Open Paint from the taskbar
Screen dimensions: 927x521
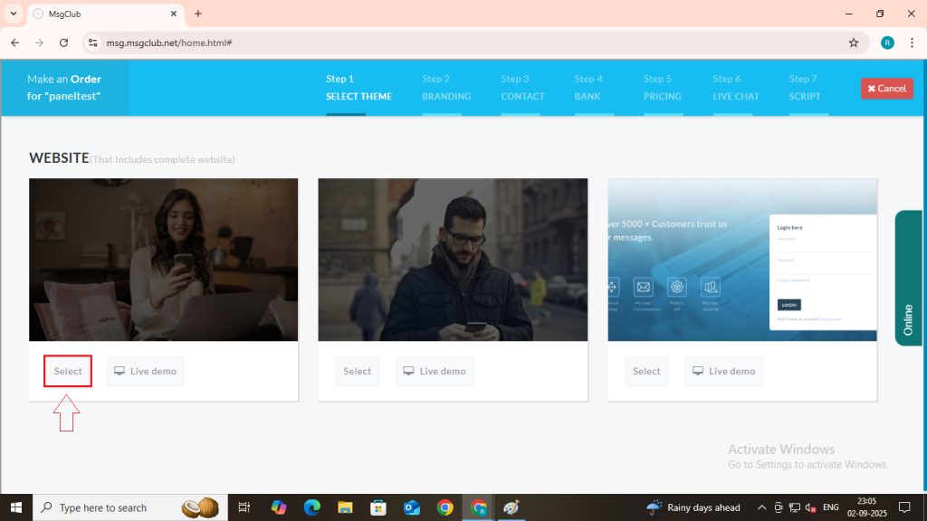[511, 507]
